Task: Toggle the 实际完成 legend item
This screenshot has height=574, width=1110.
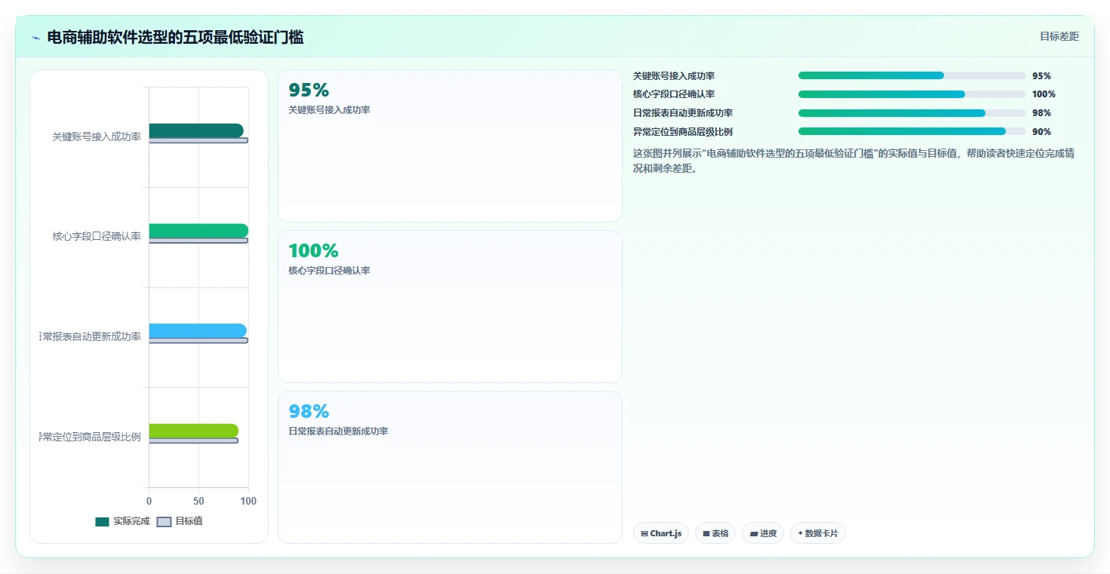Action: click(x=123, y=521)
